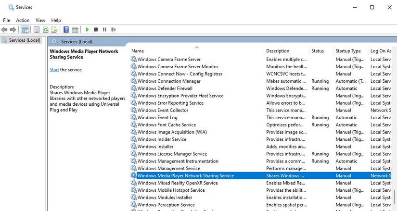
Task: Open the File menu
Action: click(x=7, y=20)
